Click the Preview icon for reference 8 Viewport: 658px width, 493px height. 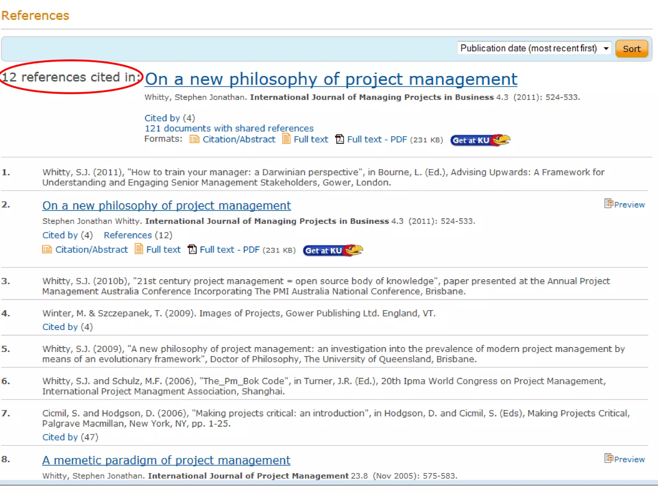(609, 459)
